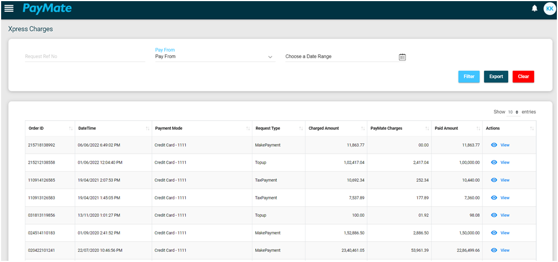This screenshot has height=262, width=558.
Task: Sort table by DateTime arrows
Action: [x=147, y=129]
